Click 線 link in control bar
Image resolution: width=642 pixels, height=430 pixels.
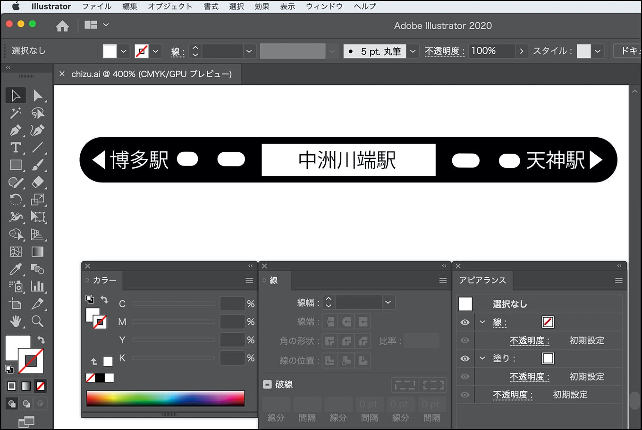point(178,51)
